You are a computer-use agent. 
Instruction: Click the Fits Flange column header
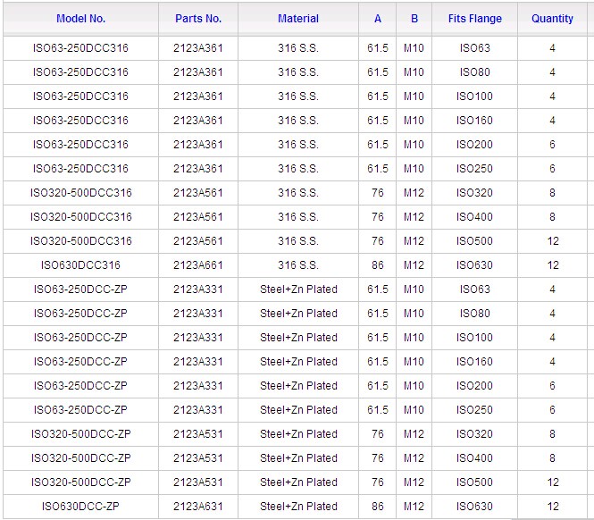coord(474,19)
